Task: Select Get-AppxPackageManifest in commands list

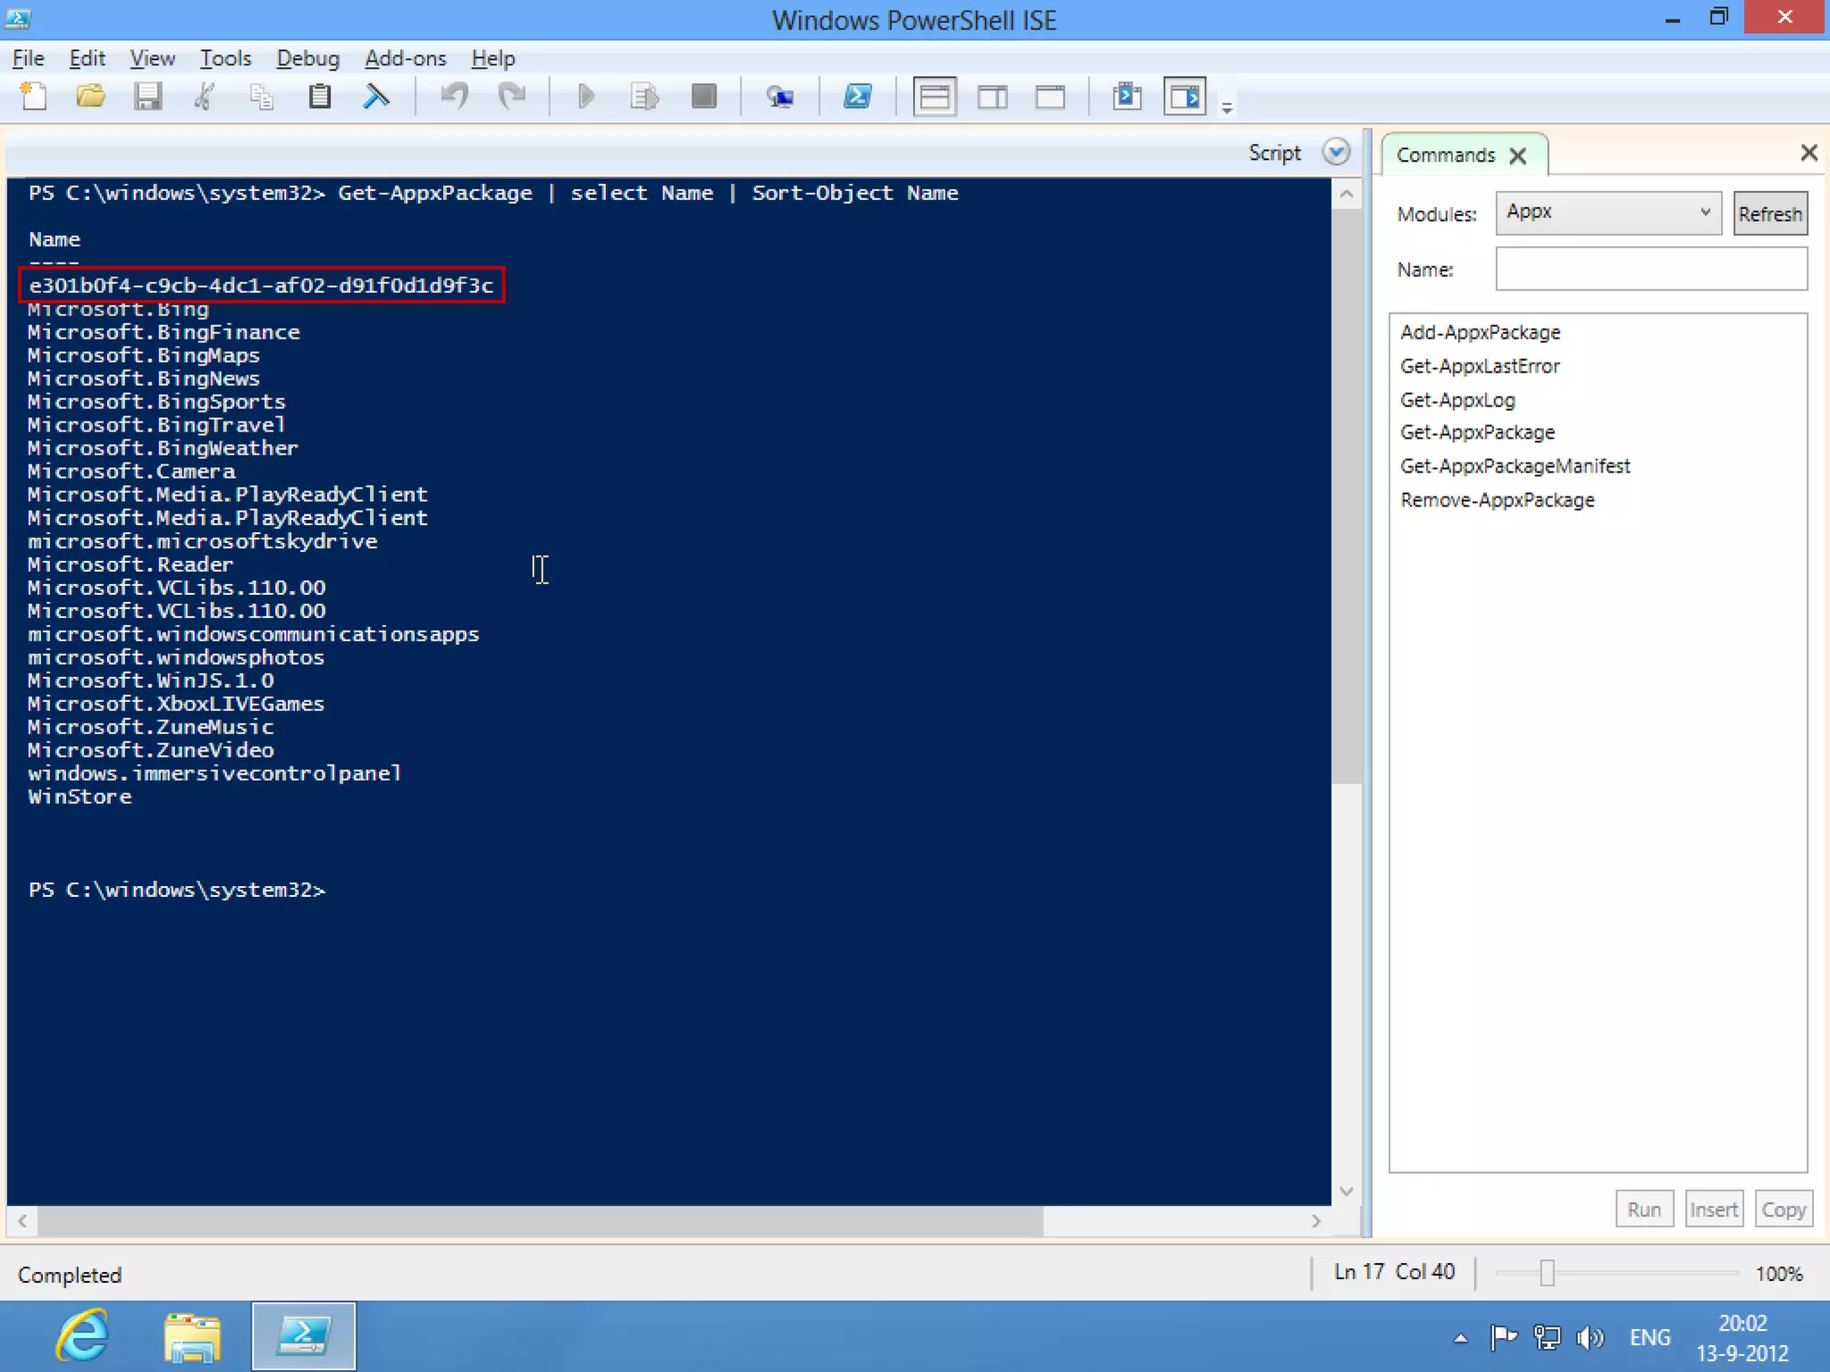Action: click(x=1515, y=465)
